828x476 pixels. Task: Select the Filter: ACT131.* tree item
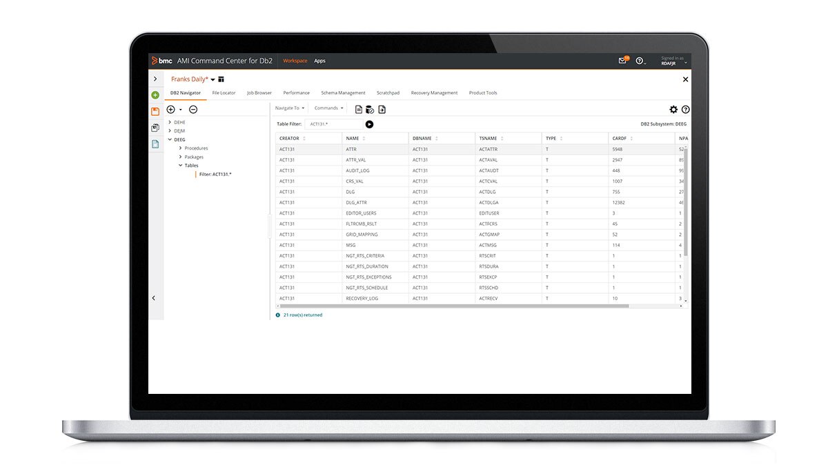215,174
